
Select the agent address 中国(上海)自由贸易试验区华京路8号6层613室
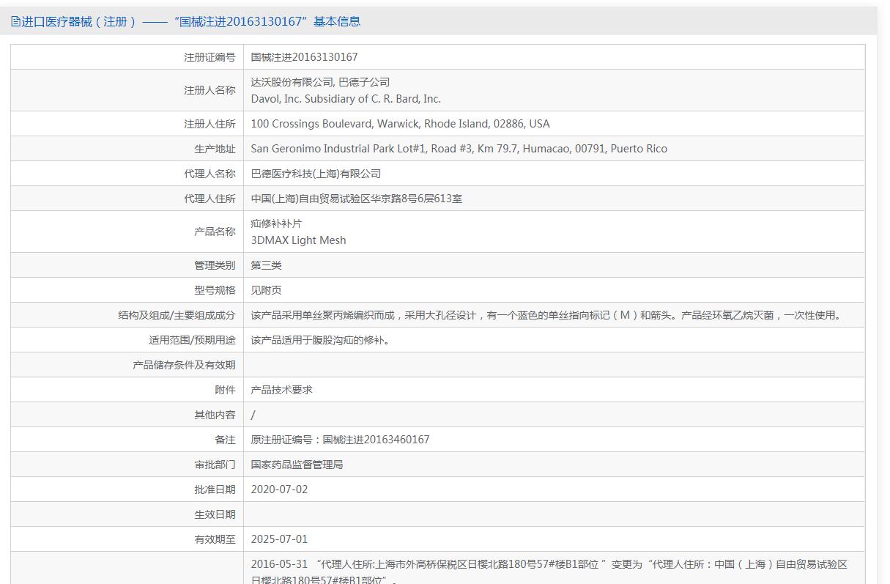[356, 199]
